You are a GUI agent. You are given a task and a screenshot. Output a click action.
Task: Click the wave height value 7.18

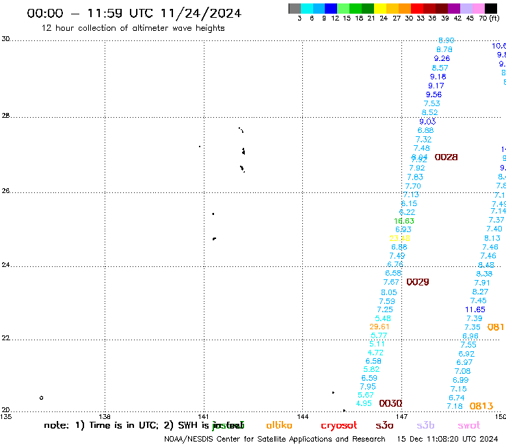[455, 406]
